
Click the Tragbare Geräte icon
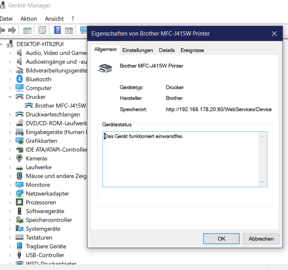coord(20,246)
